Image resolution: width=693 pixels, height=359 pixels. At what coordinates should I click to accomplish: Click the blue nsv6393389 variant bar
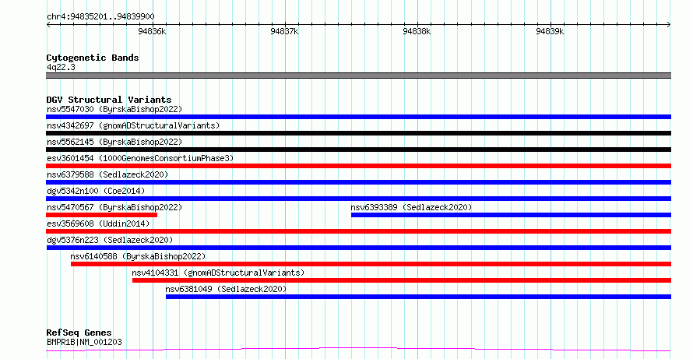[x=512, y=215]
